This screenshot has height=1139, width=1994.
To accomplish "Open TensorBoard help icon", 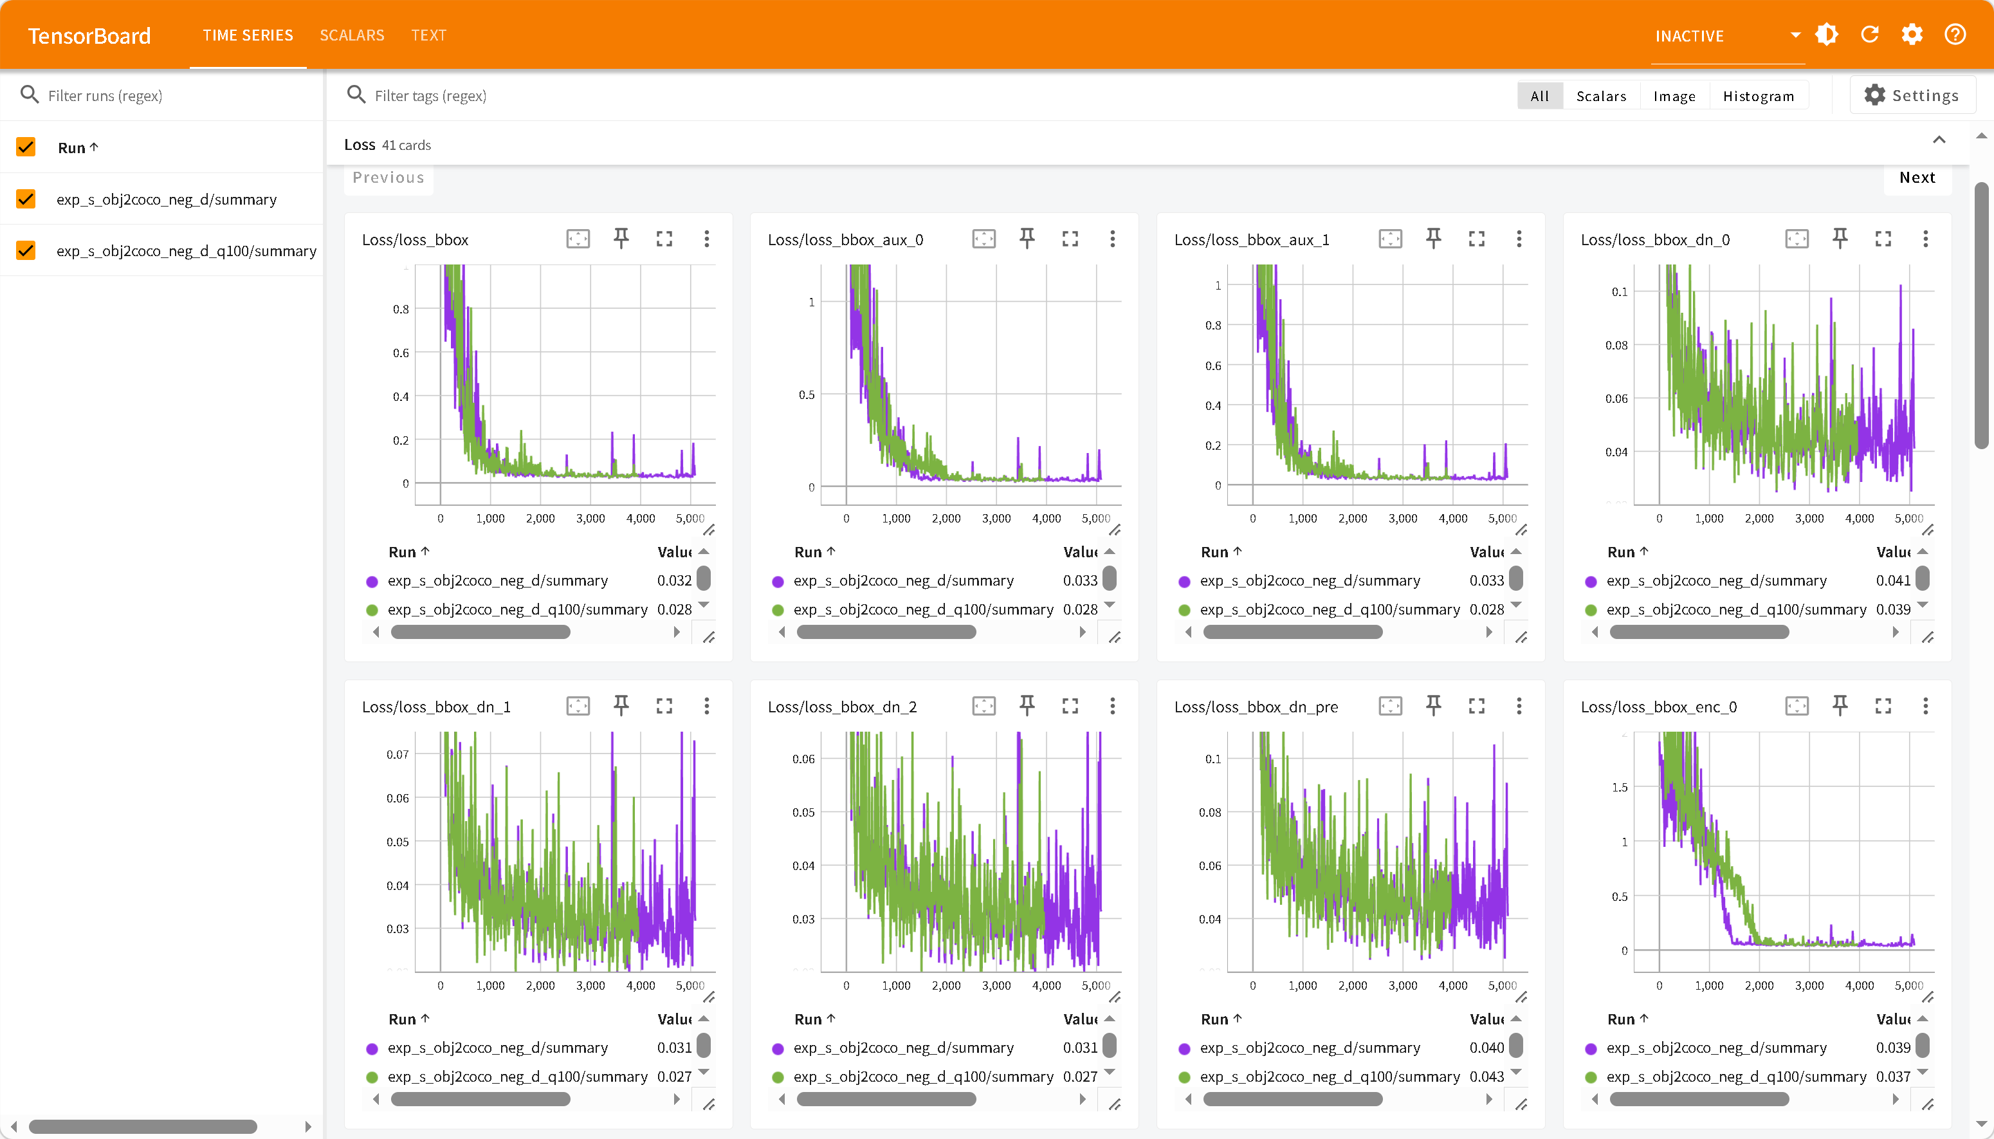I will pos(1955,35).
